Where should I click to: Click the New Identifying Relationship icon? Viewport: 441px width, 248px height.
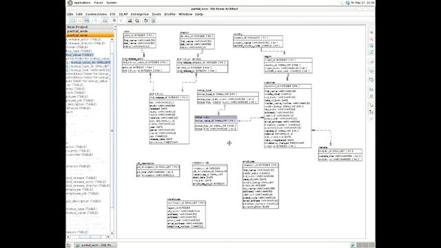371,105
